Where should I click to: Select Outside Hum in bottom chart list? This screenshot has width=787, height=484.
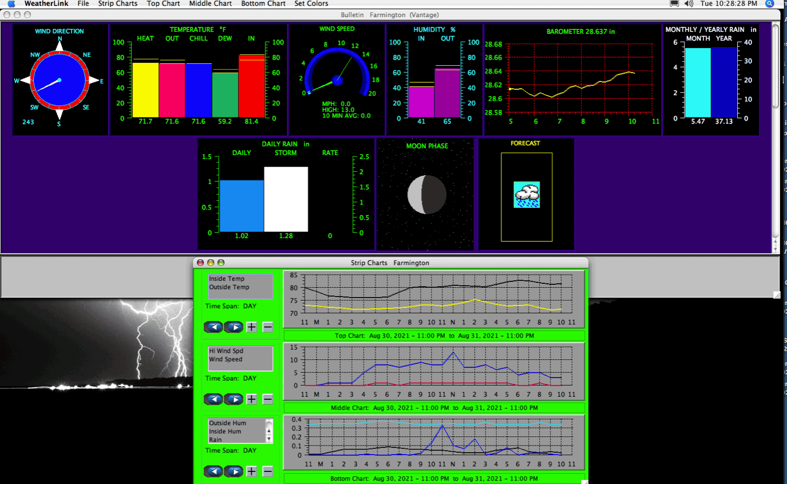(237, 423)
